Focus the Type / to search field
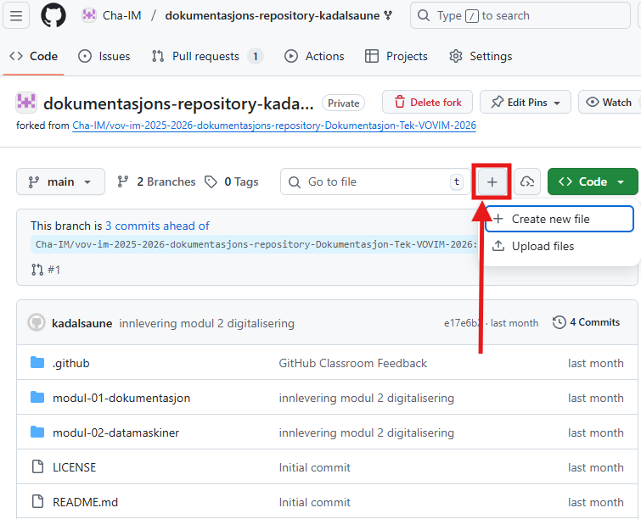The image size is (641, 519). pos(520,16)
